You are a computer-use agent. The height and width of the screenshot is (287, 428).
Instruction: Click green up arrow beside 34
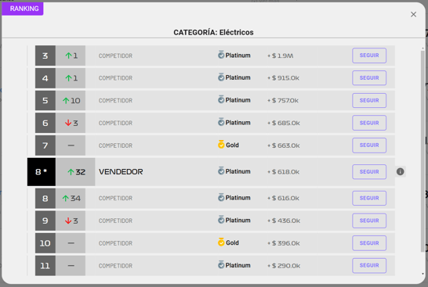point(66,199)
